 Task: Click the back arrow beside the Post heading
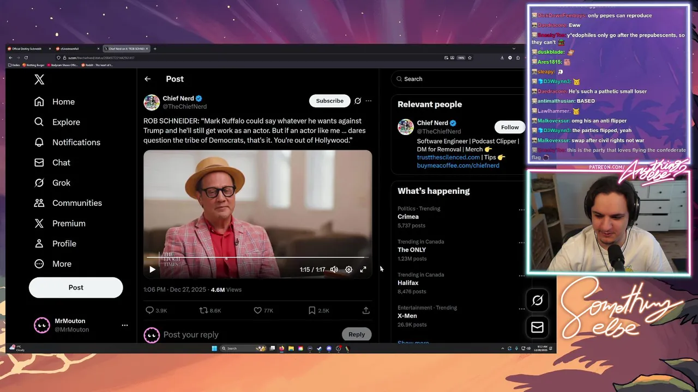147,79
